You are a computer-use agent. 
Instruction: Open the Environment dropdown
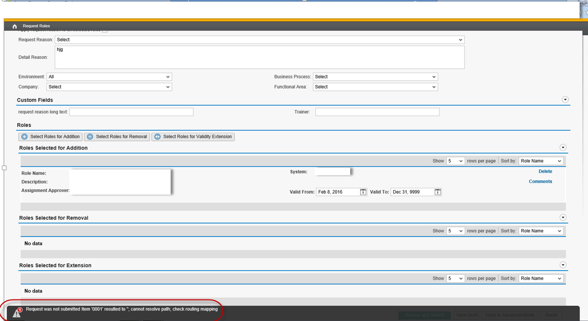[109, 77]
